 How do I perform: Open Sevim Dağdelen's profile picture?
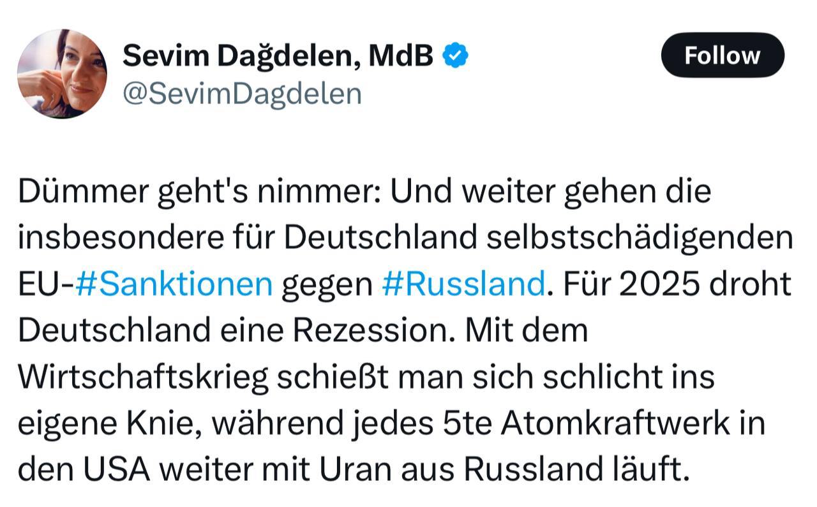point(62,73)
